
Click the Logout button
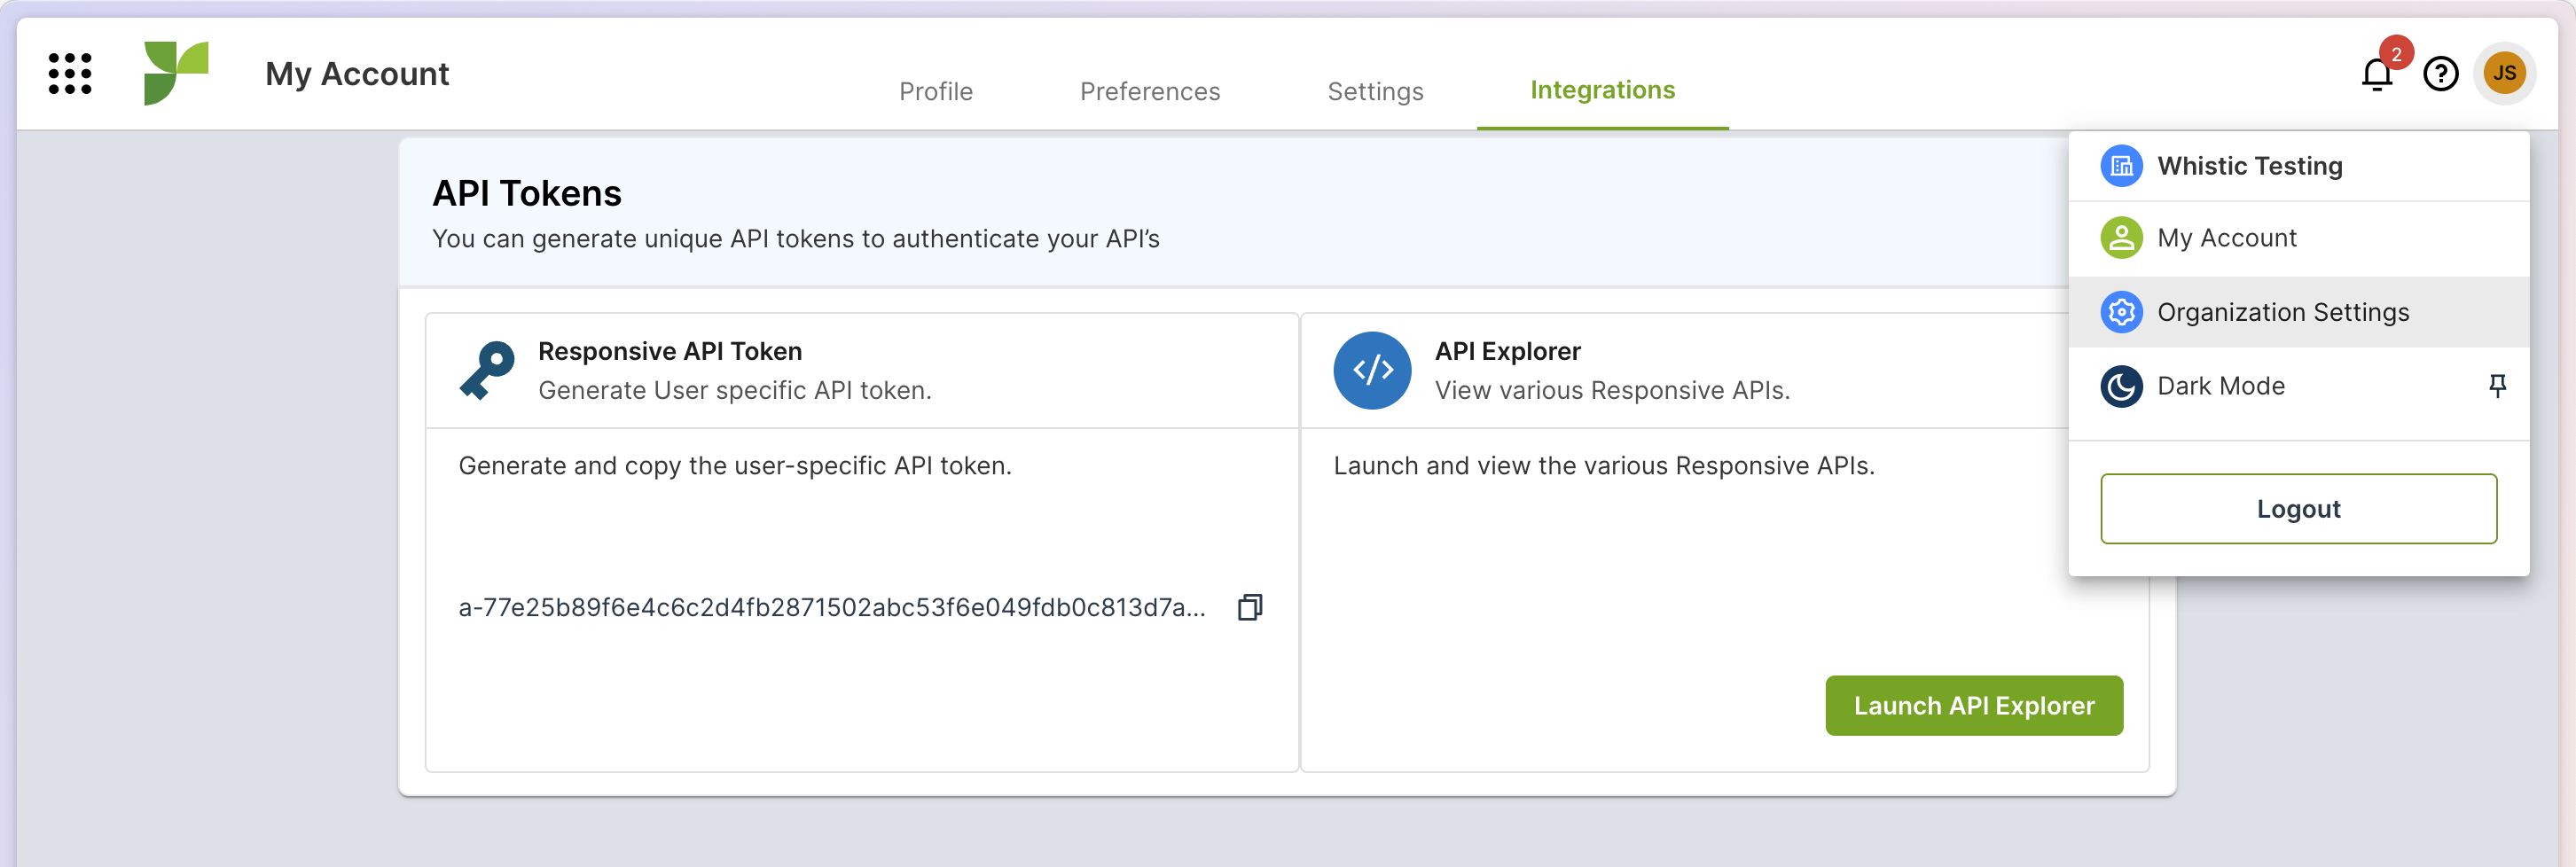[2298, 509]
